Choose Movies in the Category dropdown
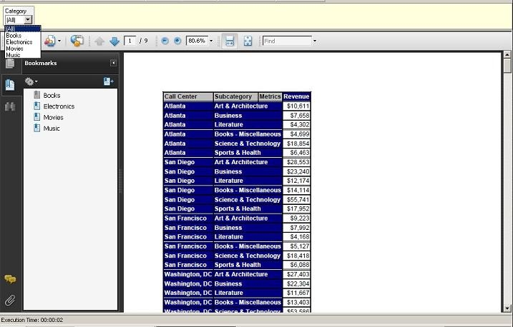 pyautogui.click(x=14, y=49)
